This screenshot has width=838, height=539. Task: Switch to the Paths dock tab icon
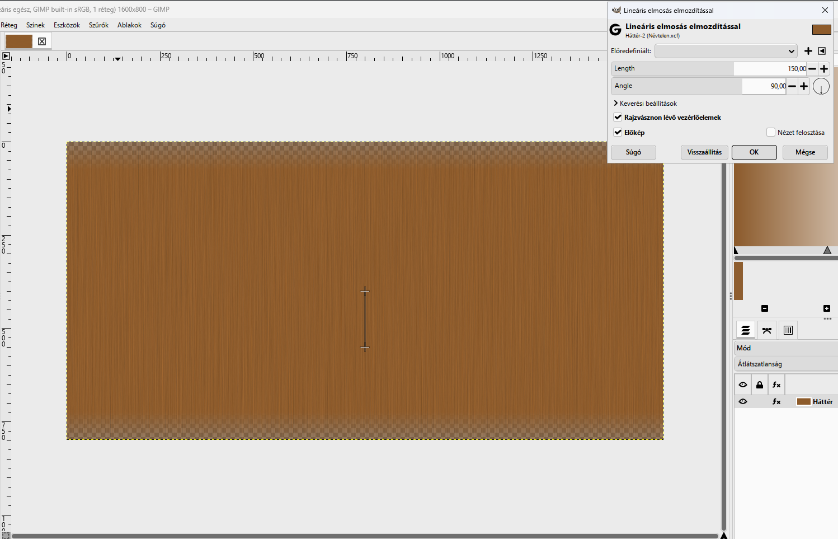pos(767,330)
